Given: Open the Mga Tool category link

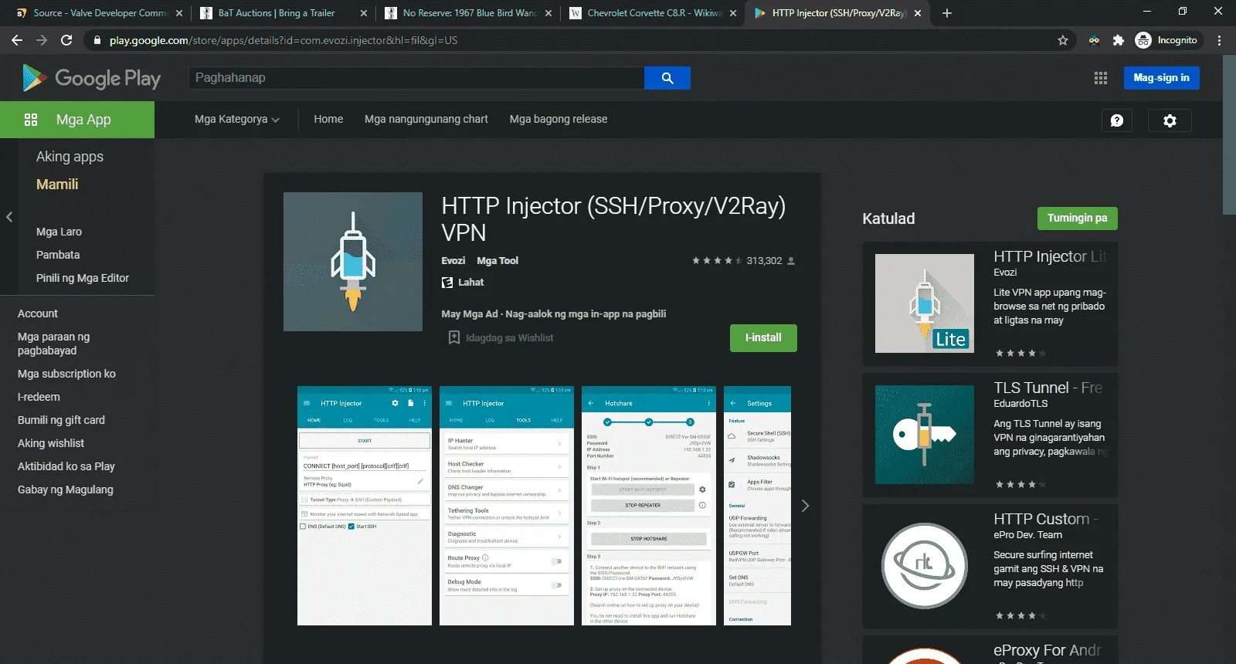Looking at the screenshot, I should [497, 261].
